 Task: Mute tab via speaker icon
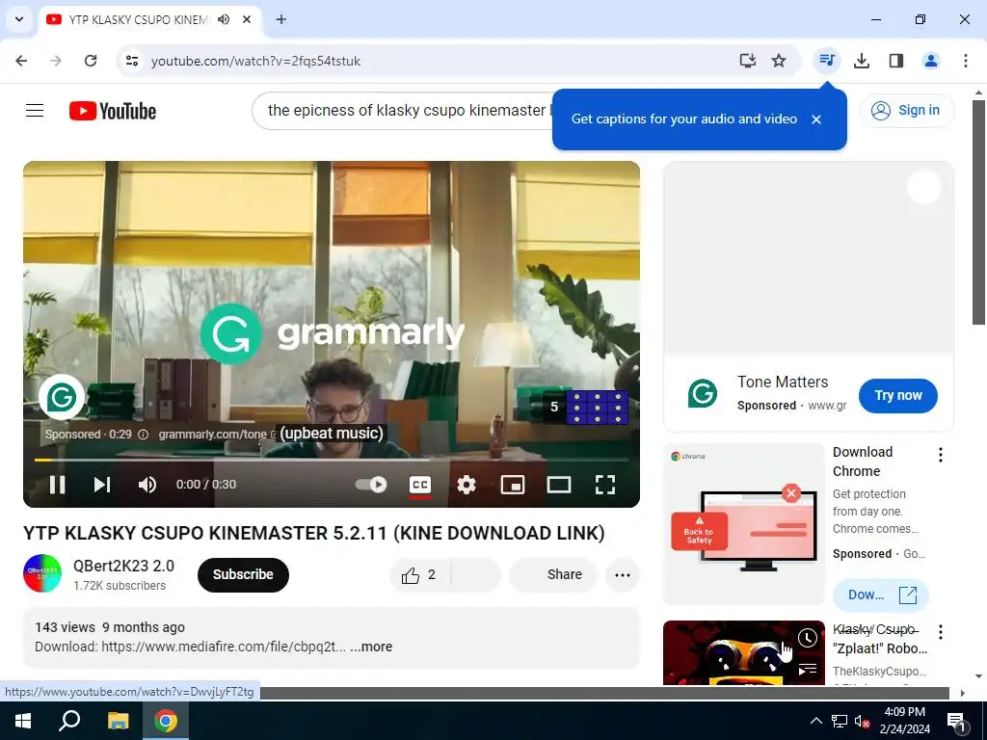[x=224, y=19]
